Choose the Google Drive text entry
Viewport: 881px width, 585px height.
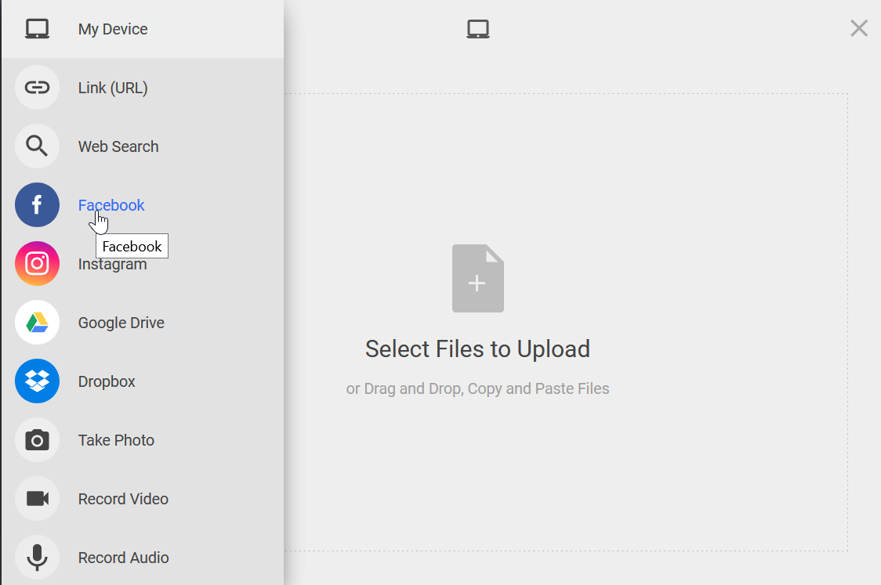coord(121,323)
